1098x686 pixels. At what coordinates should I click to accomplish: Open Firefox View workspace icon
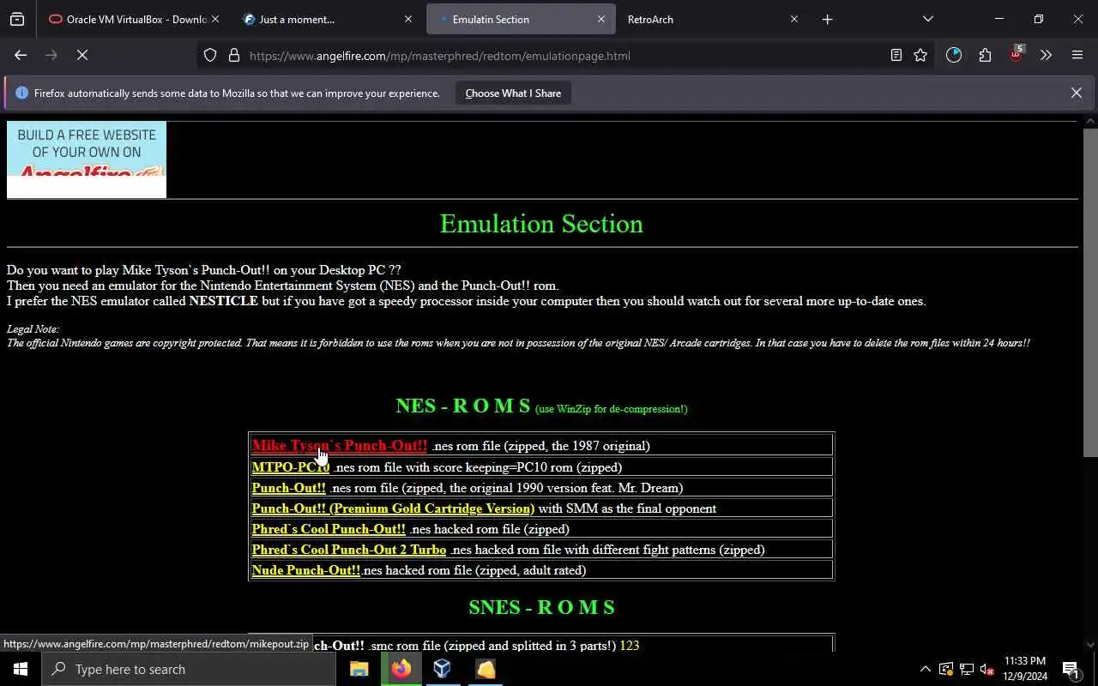coord(17,19)
